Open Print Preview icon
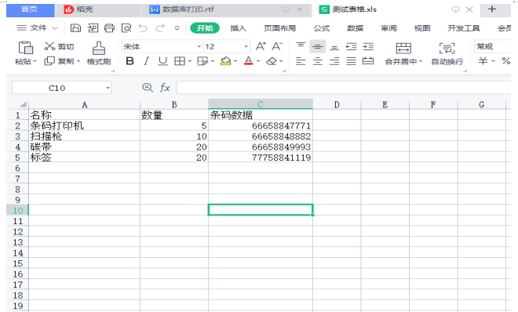 (x=126, y=28)
